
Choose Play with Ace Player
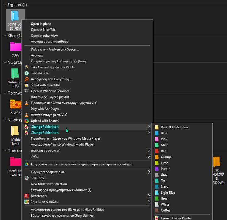click(x=87, y=109)
